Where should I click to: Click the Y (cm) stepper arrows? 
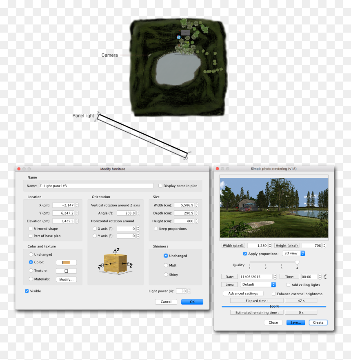[77, 213]
